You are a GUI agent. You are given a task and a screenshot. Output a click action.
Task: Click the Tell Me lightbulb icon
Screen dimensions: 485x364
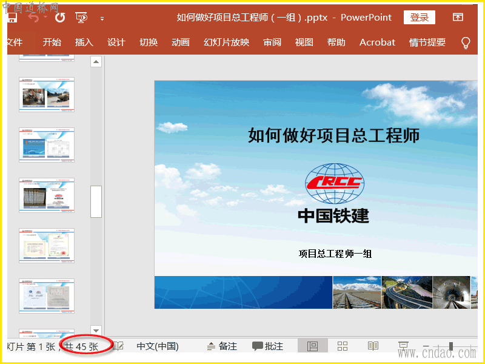point(466,42)
